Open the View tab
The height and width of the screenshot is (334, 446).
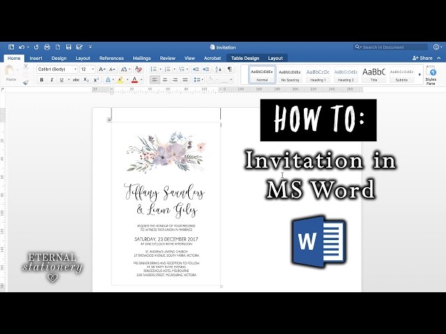point(190,58)
